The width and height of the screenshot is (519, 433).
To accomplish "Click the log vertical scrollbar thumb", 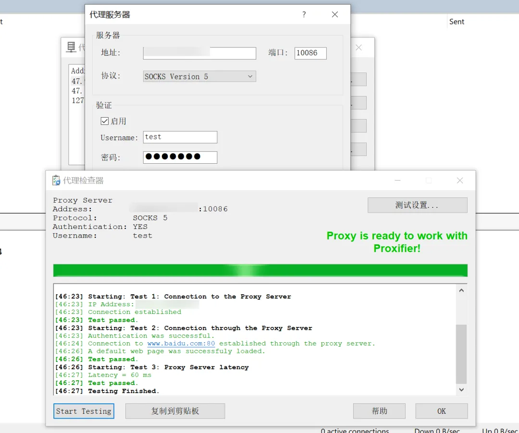I will pyautogui.click(x=461, y=354).
